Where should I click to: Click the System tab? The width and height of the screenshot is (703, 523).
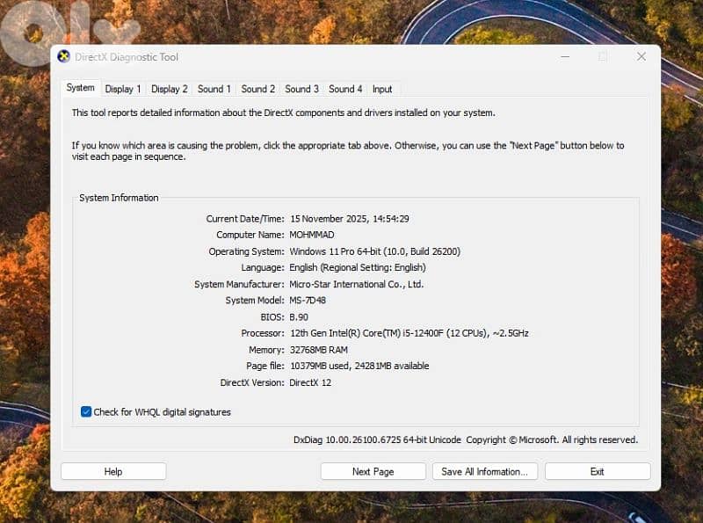80,88
